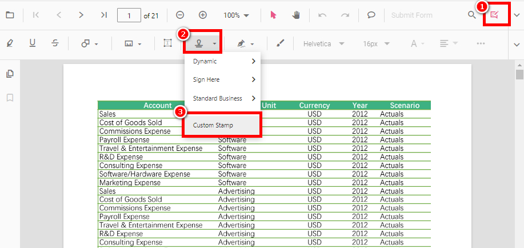
Task: Add a comment with speech bubble icon
Action: click(x=371, y=15)
